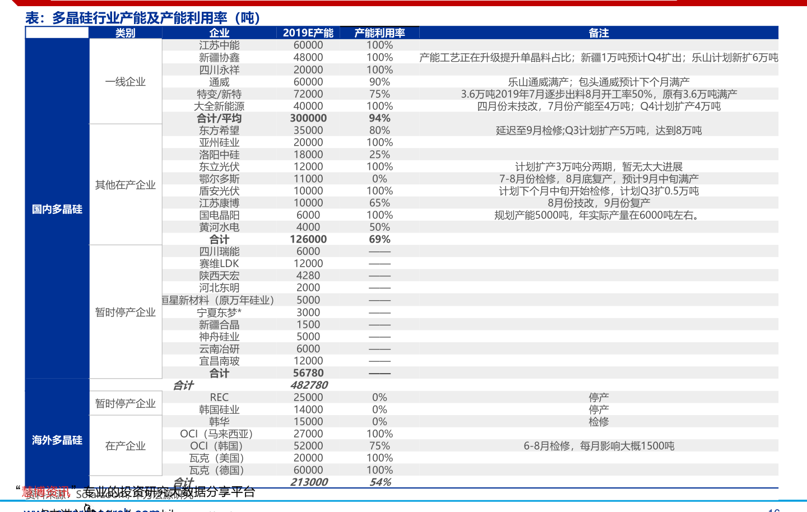The height and width of the screenshot is (512, 807).
Task: Click company name REC
Action: [x=219, y=398]
